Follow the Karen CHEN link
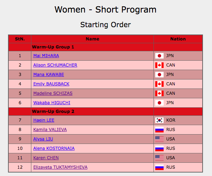The height and width of the screenshot is (176, 212). click(46, 158)
